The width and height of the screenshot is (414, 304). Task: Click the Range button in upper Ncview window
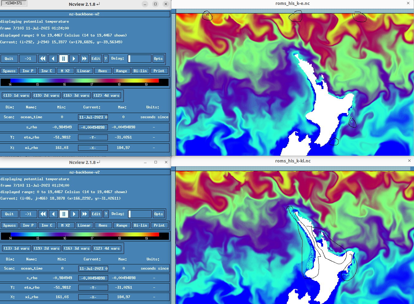click(122, 71)
